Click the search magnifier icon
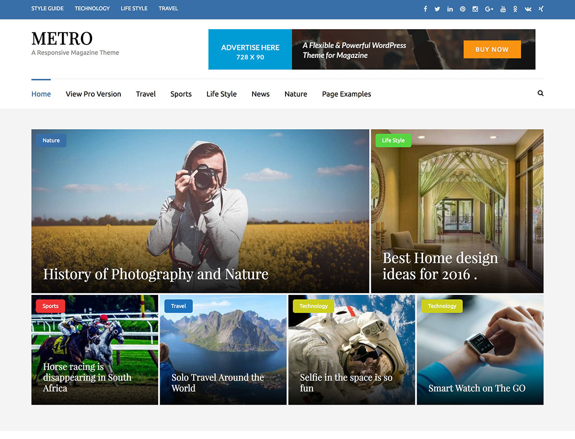This screenshot has height=439, width=575. 540,93
